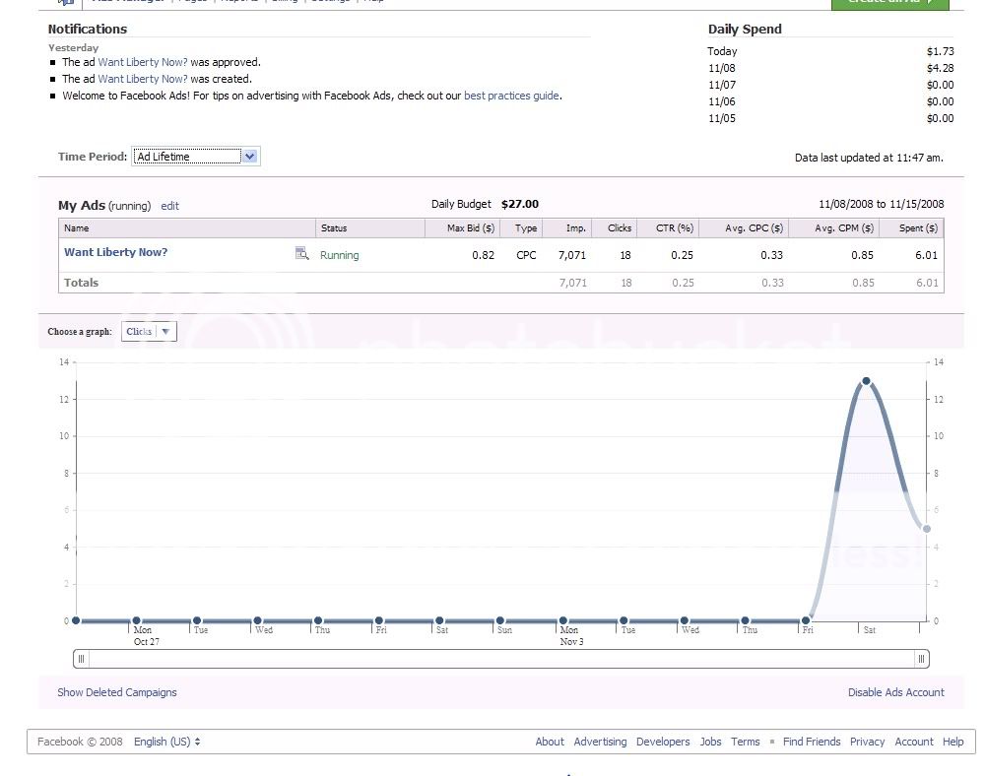The height and width of the screenshot is (776, 985).
Task: Click the Daily Spend heading
Action: (745, 29)
